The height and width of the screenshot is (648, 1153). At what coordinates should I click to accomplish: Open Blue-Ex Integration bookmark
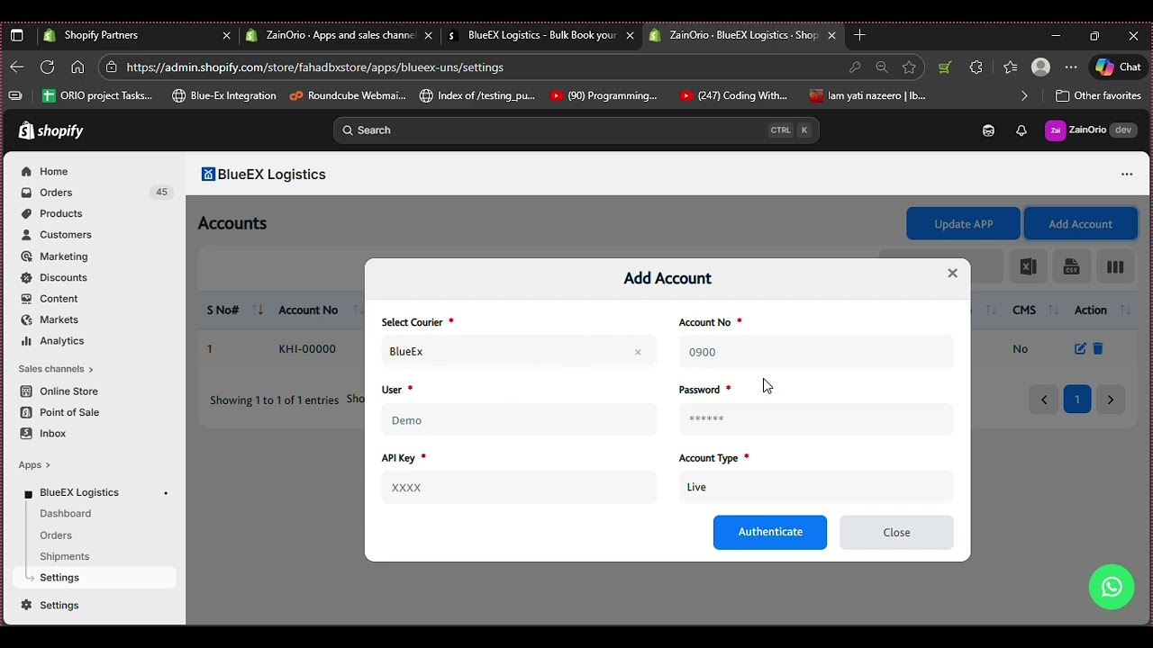coord(223,95)
